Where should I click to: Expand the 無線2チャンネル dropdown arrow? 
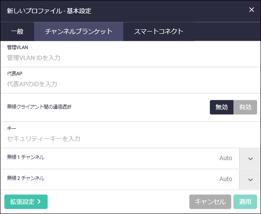[250, 179]
